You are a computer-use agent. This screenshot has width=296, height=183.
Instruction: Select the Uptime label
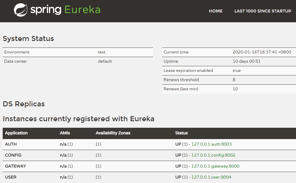[171, 61]
